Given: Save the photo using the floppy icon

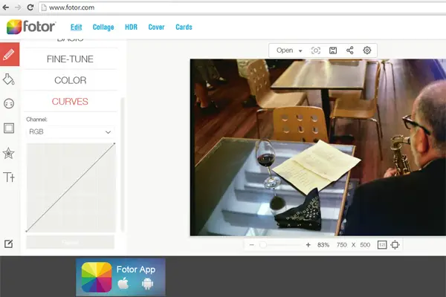Looking at the screenshot, I should click(333, 50).
